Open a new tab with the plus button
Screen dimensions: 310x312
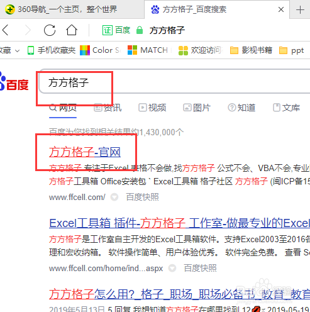coord(300,9)
